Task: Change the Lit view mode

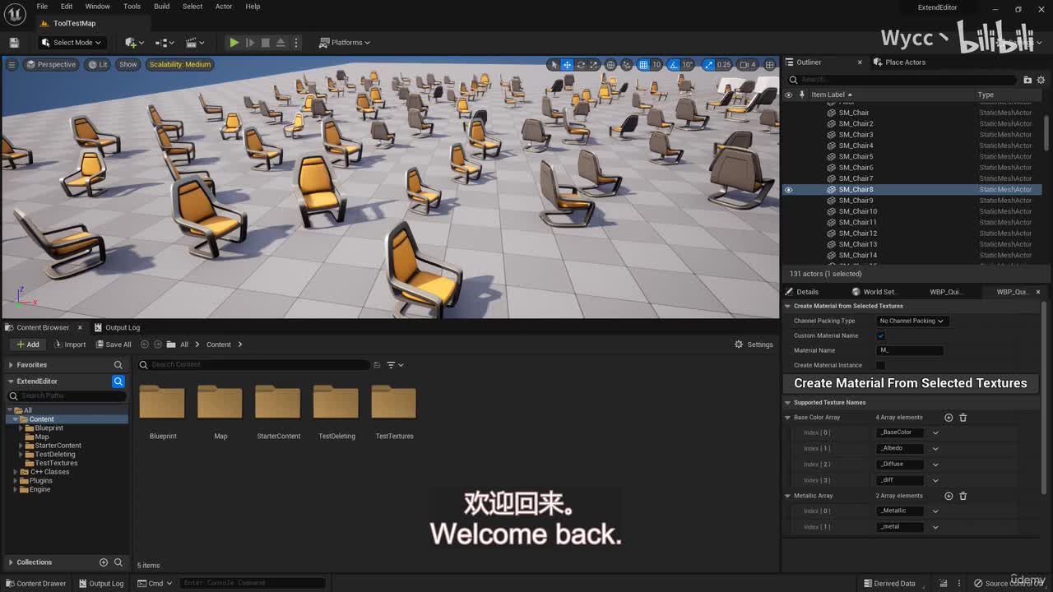Action: [98, 64]
